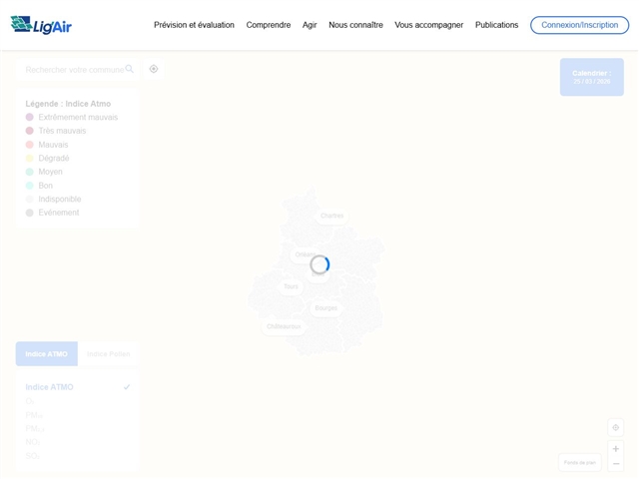This screenshot has height=479, width=639.
Task: Click the Châteauroux city marker
Action: [284, 326]
